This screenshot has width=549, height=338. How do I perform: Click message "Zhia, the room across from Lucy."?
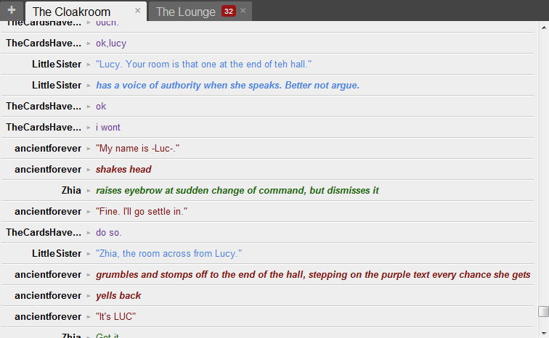tap(168, 253)
